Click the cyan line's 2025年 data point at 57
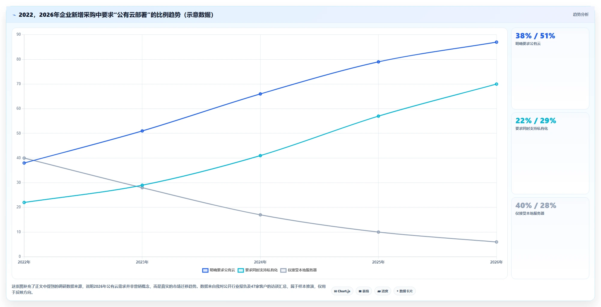Viewport: 601px width, 307px height. (378, 116)
